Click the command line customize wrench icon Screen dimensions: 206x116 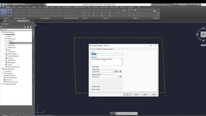point(115,113)
